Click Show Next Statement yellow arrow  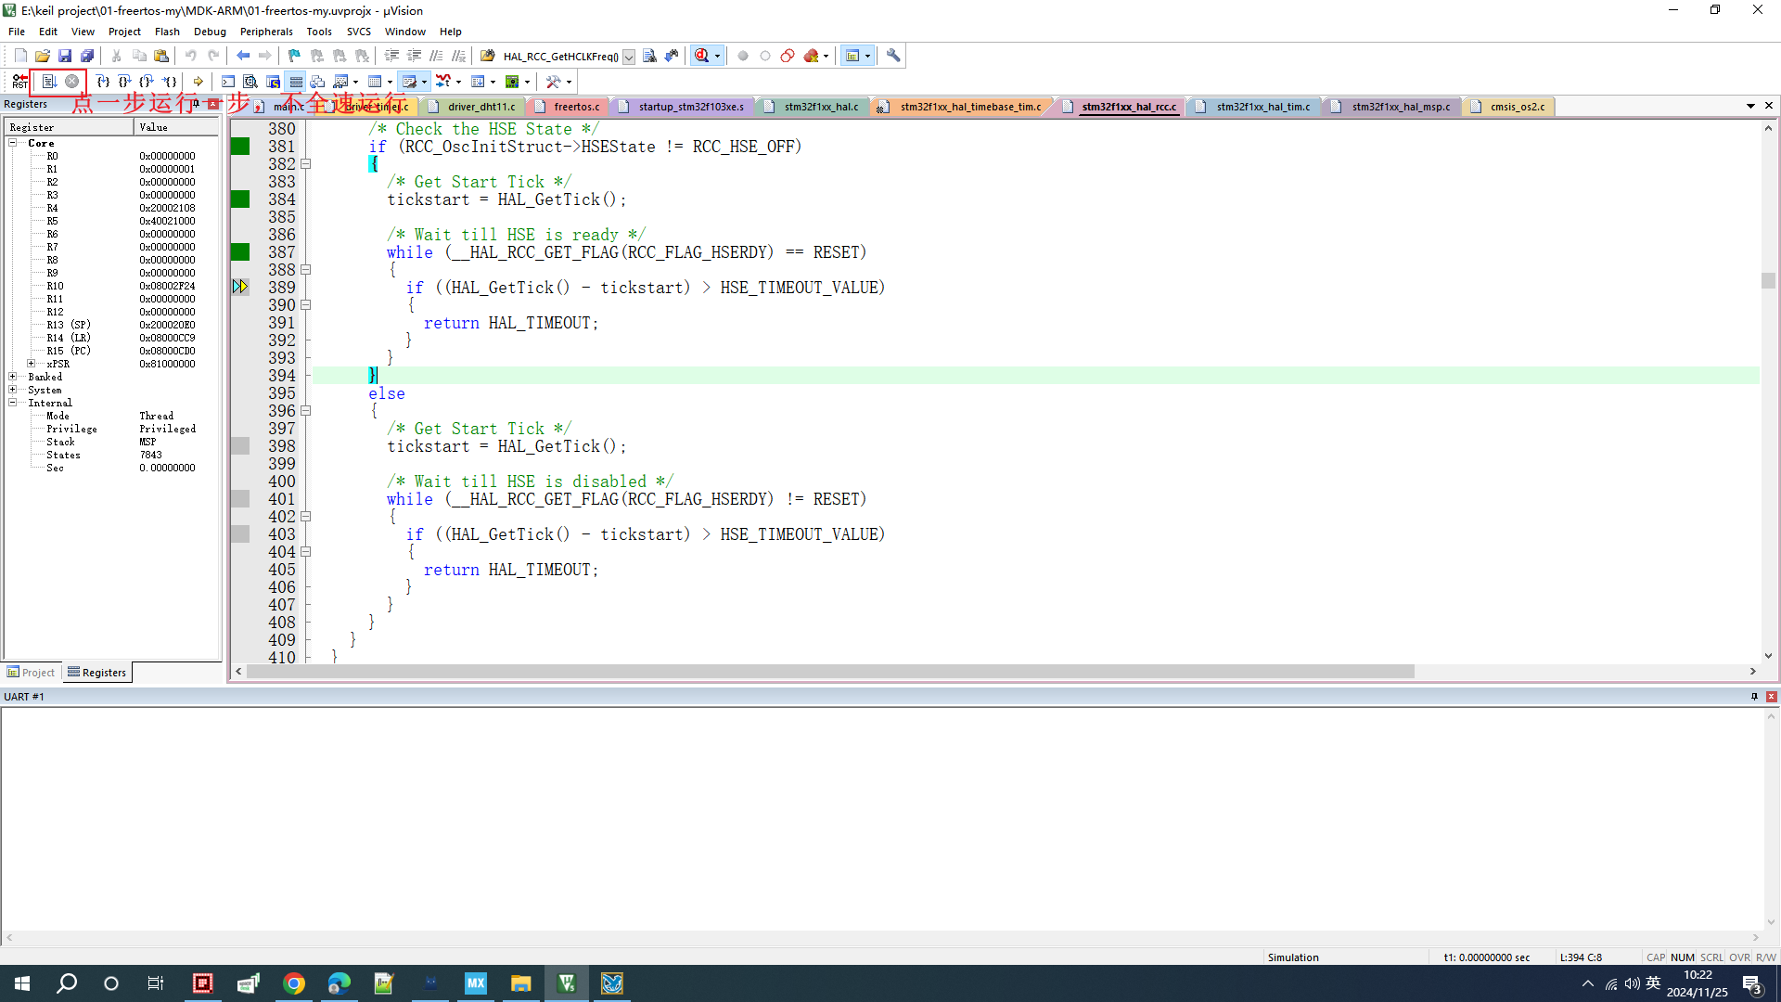click(x=198, y=82)
